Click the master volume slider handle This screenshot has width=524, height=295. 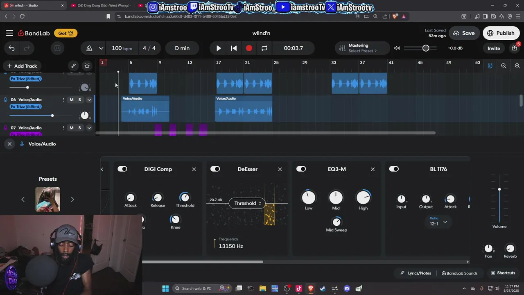pyautogui.click(x=426, y=48)
